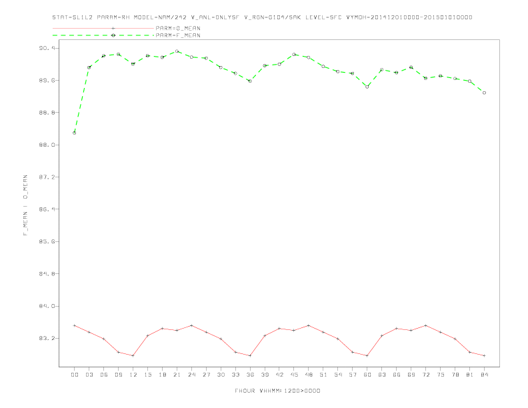Click x-axis tick label 27
The height and width of the screenshot is (408, 528).
tap(207, 375)
